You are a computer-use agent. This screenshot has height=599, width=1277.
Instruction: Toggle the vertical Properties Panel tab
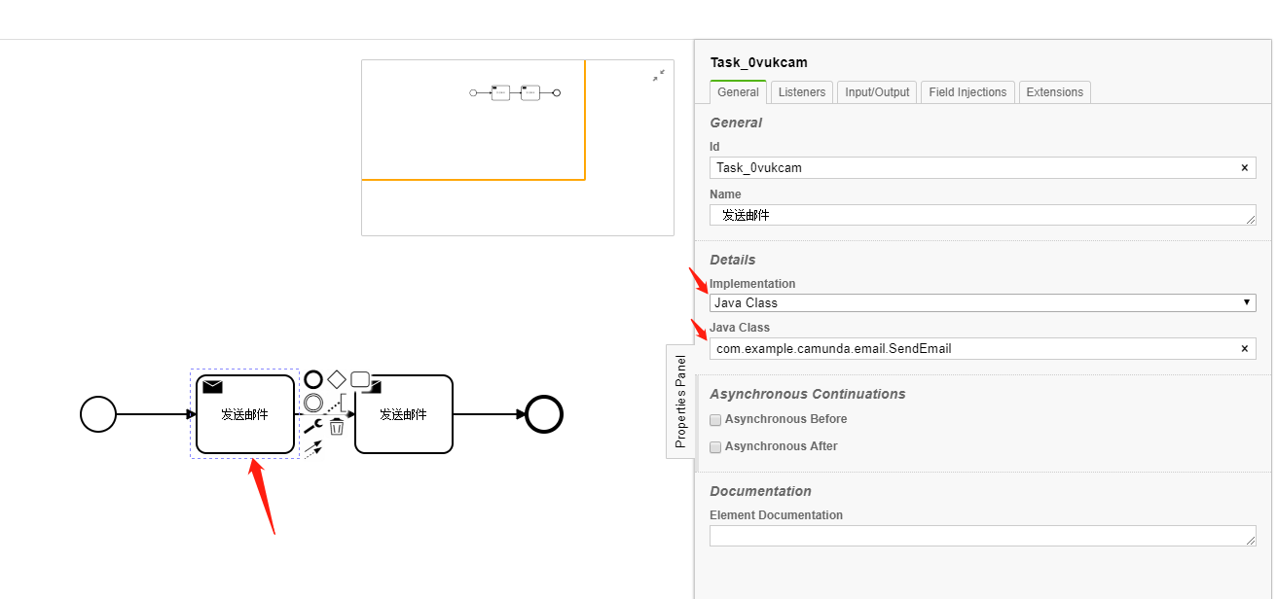click(x=680, y=401)
